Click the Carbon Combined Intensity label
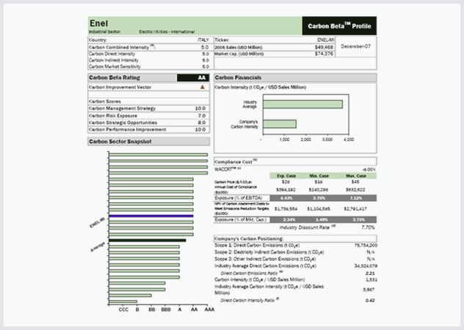This screenshot has height=330, width=464. [122, 47]
